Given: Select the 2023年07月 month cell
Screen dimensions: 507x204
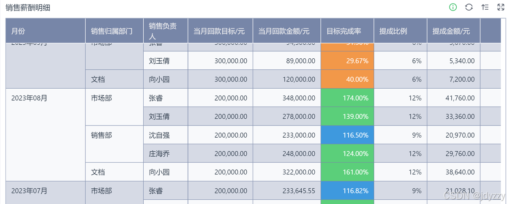Looking at the screenshot, I should (x=46, y=193).
